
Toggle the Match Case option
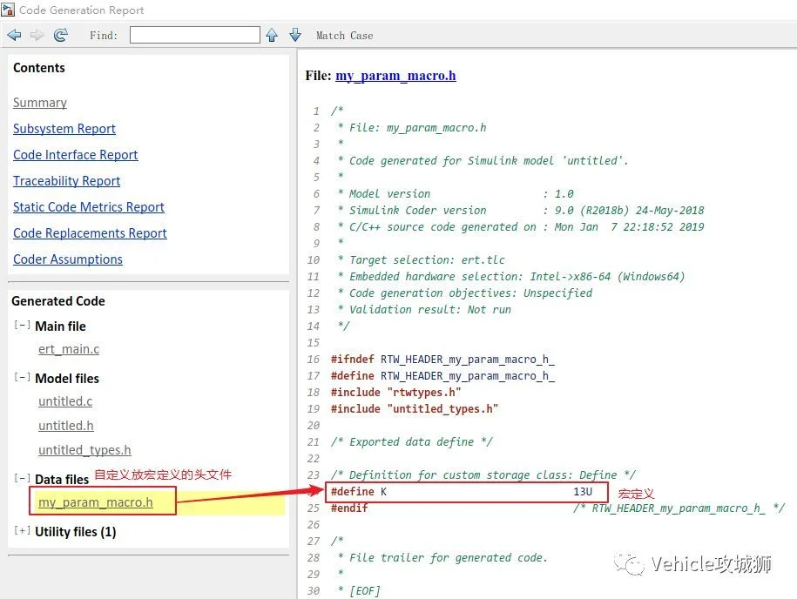click(344, 36)
